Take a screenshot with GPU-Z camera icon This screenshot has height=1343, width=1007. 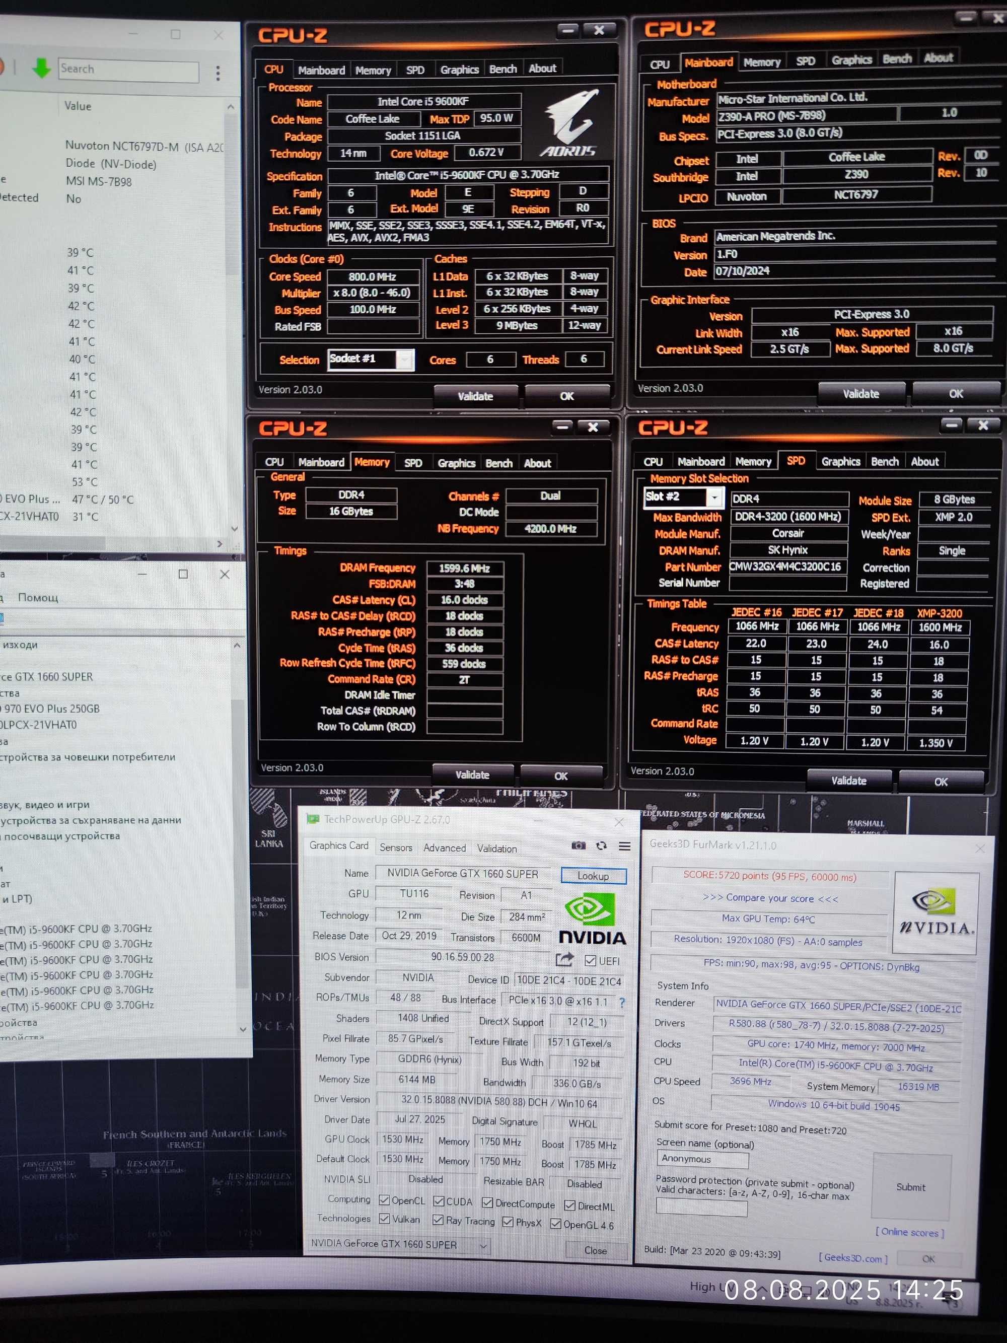pos(579,845)
